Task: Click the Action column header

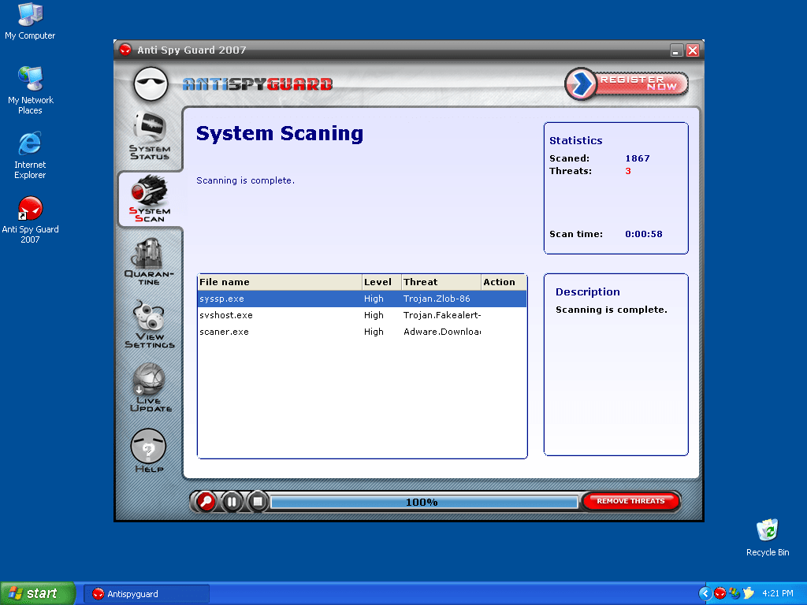Action: pyautogui.click(x=503, y=282)
